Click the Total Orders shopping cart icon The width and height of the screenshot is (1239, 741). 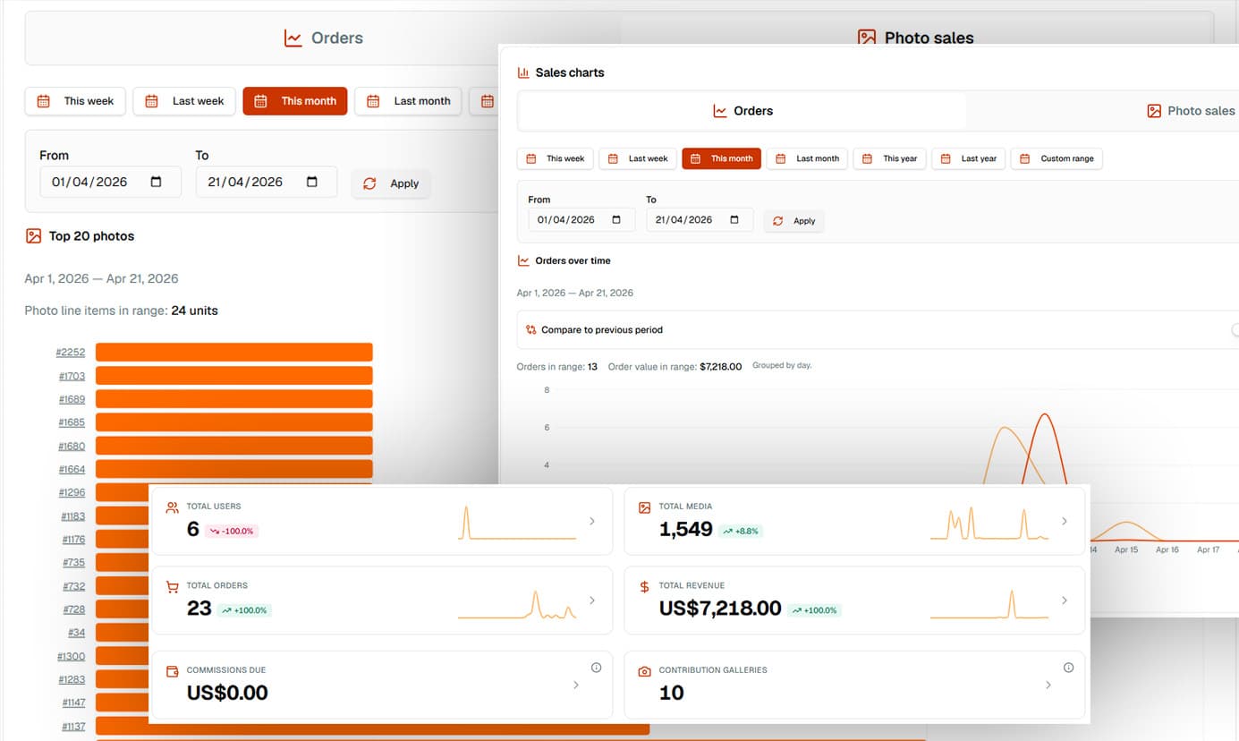pyautogui.click(x=172, y=585)
